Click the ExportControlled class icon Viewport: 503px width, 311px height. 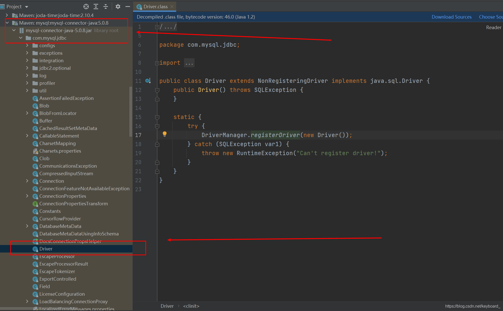coord(35,279)
